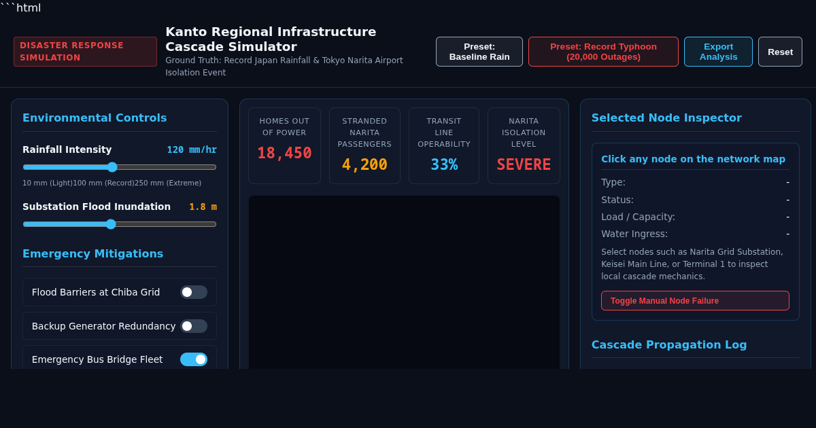Reset the simulation
Viewport: 816px width, 428px height.
pos(780,52)
